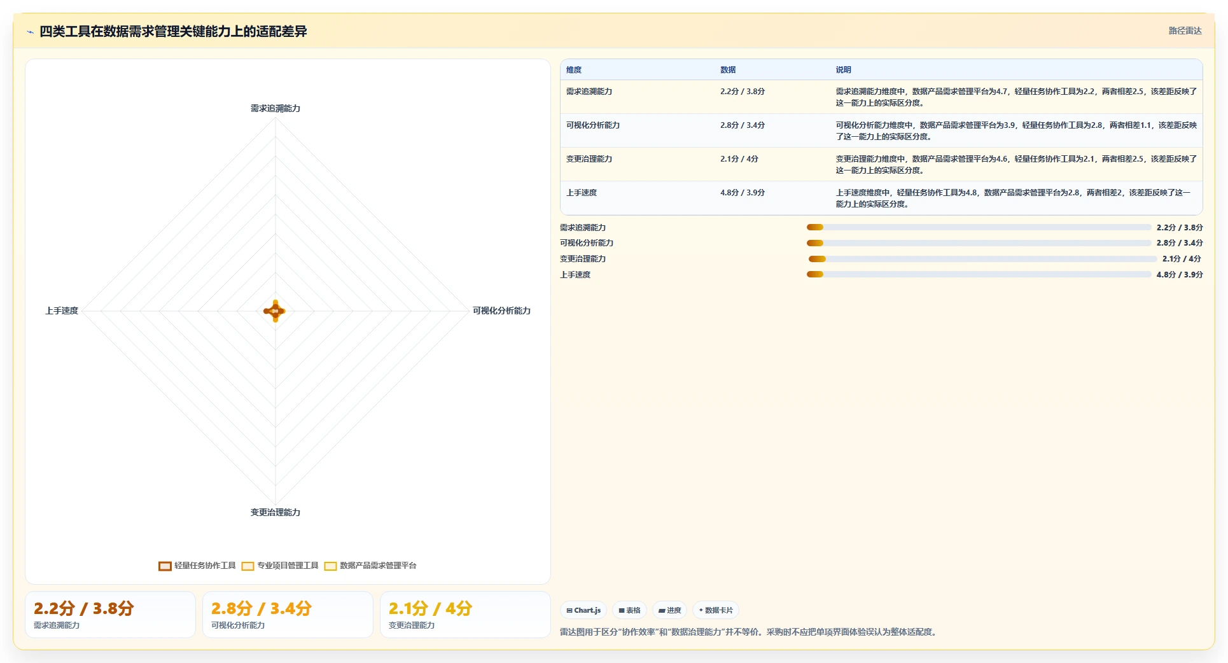Toggle the 数据产品需求管理平台 legend series
This screenshot has height=663, width=1228.
pyautogui.click(x=370, y=566)
